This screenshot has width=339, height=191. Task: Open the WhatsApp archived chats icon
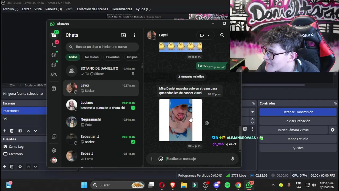coord(54,89)
